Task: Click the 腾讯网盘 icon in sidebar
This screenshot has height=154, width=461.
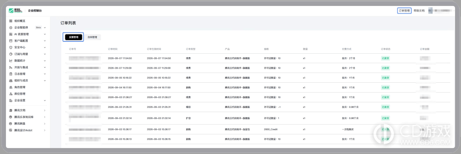Action: click(x=11, y=123)
